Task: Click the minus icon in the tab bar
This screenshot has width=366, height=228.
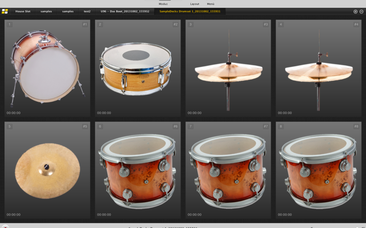Action: pyautogui.click(x=361, y=11)
